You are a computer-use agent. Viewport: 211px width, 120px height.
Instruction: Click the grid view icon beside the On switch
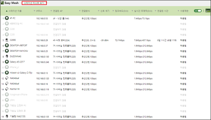208,11
